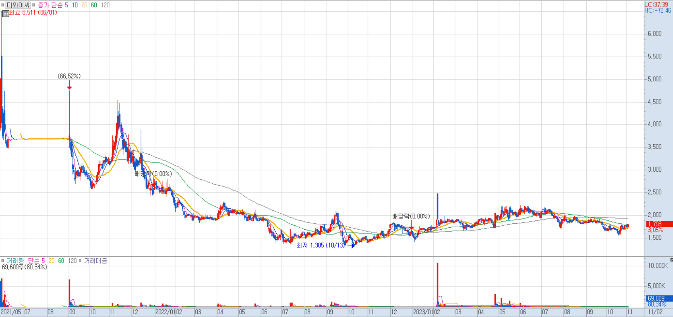Click the 5,500 price axis label
The image size is (673, 317).
(654, 56)
